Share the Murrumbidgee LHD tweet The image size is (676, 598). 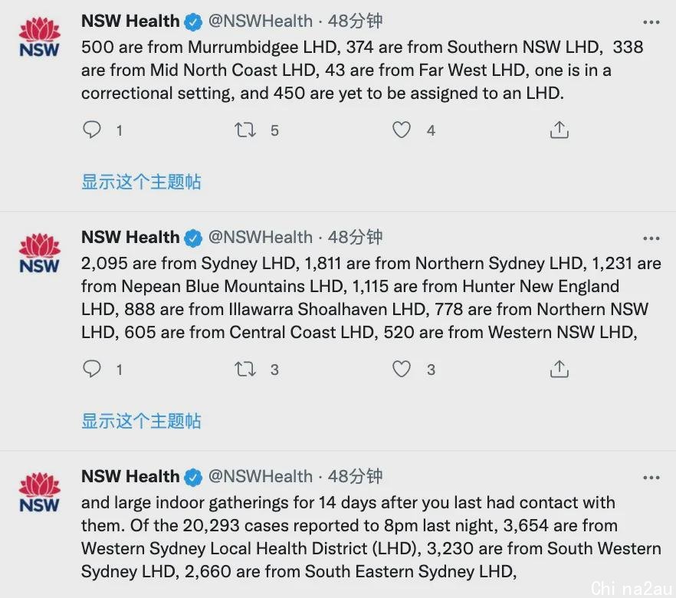pos(560,130)
